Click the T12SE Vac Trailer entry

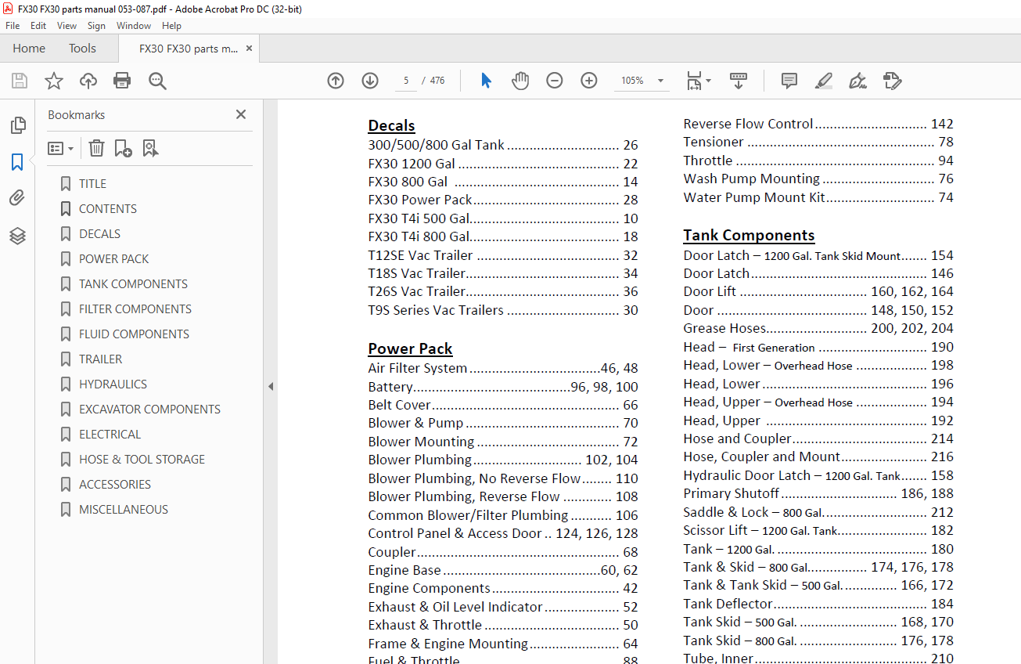(x=503, y=255)
